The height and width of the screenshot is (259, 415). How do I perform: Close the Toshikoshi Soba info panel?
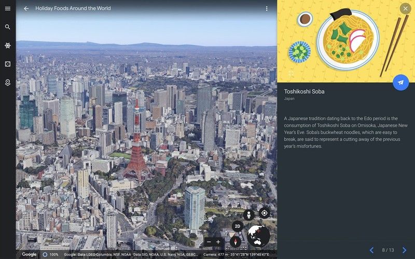(x=405, y=9)
